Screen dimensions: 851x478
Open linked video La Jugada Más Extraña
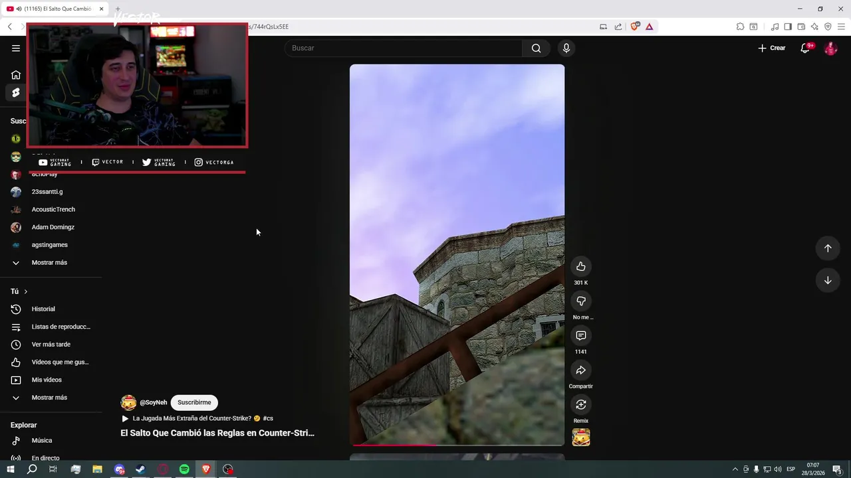tap(191, 418)
